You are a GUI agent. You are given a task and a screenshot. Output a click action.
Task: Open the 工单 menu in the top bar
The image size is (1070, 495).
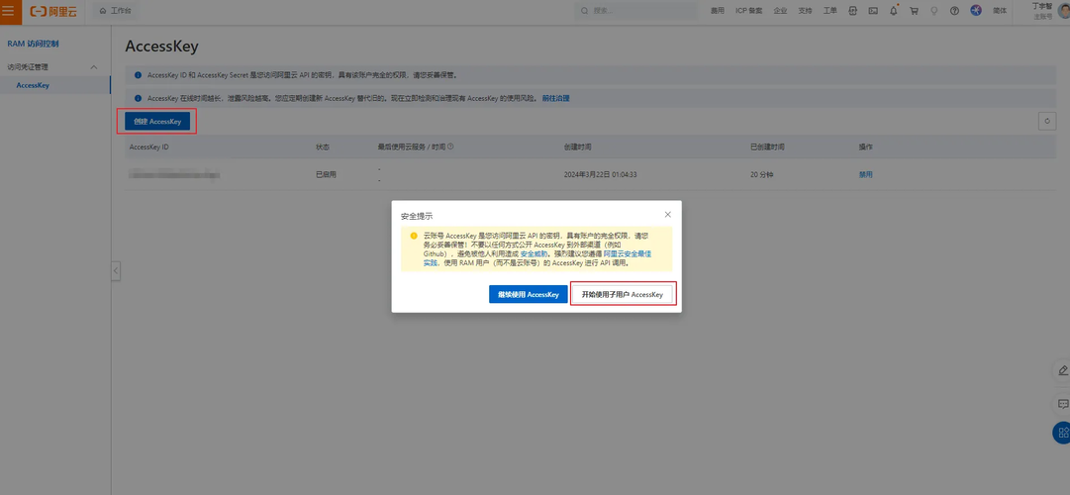tap(829, 11)
